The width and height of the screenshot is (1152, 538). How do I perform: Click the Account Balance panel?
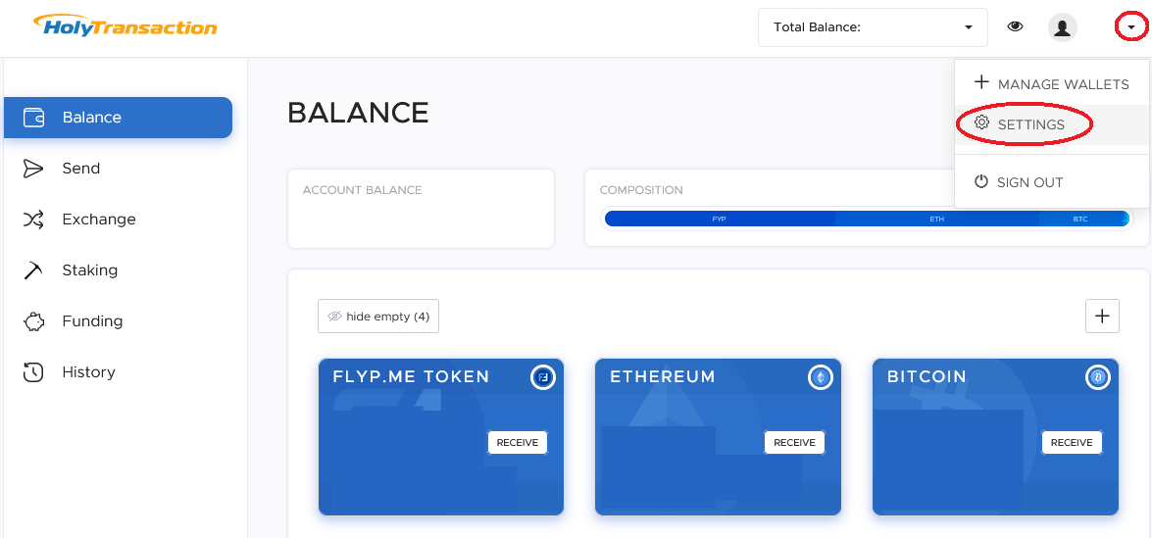421,209
